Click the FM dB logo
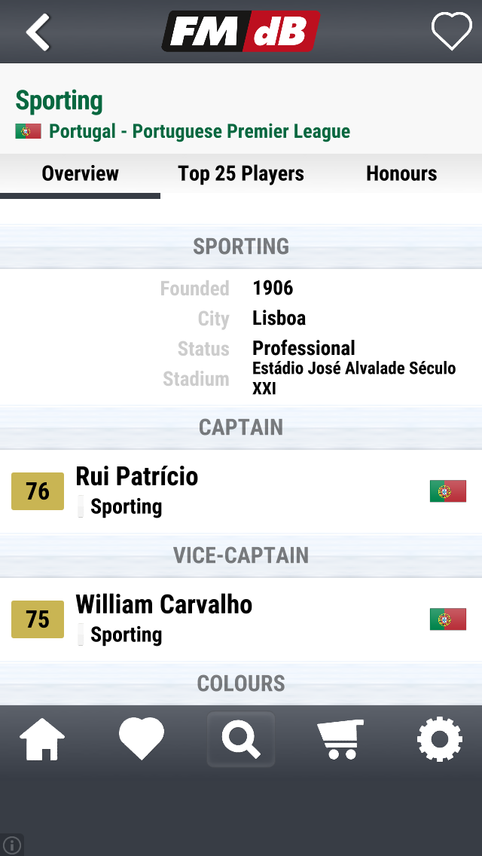 click(241, 31)
